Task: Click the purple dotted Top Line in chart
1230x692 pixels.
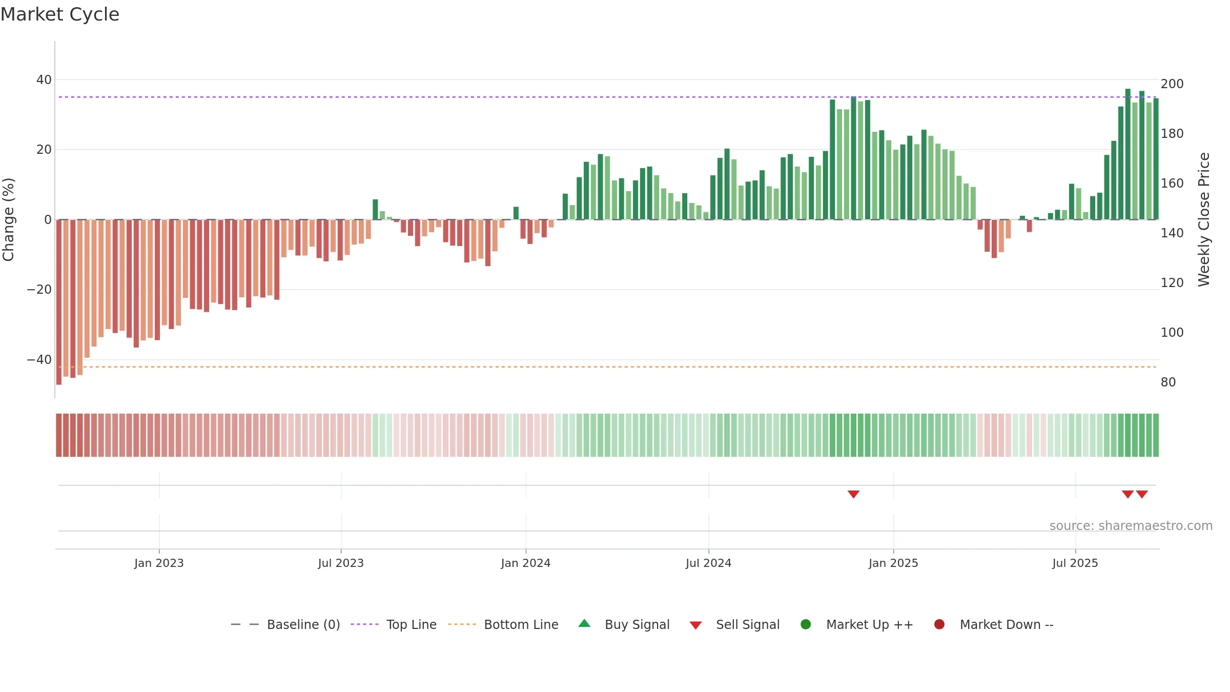Action: 607,97
